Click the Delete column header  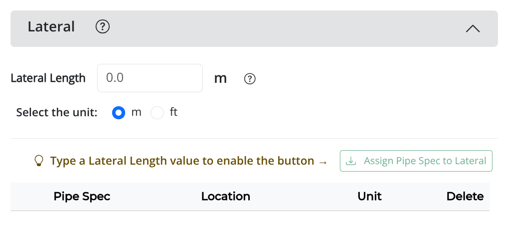click(465, 196)
